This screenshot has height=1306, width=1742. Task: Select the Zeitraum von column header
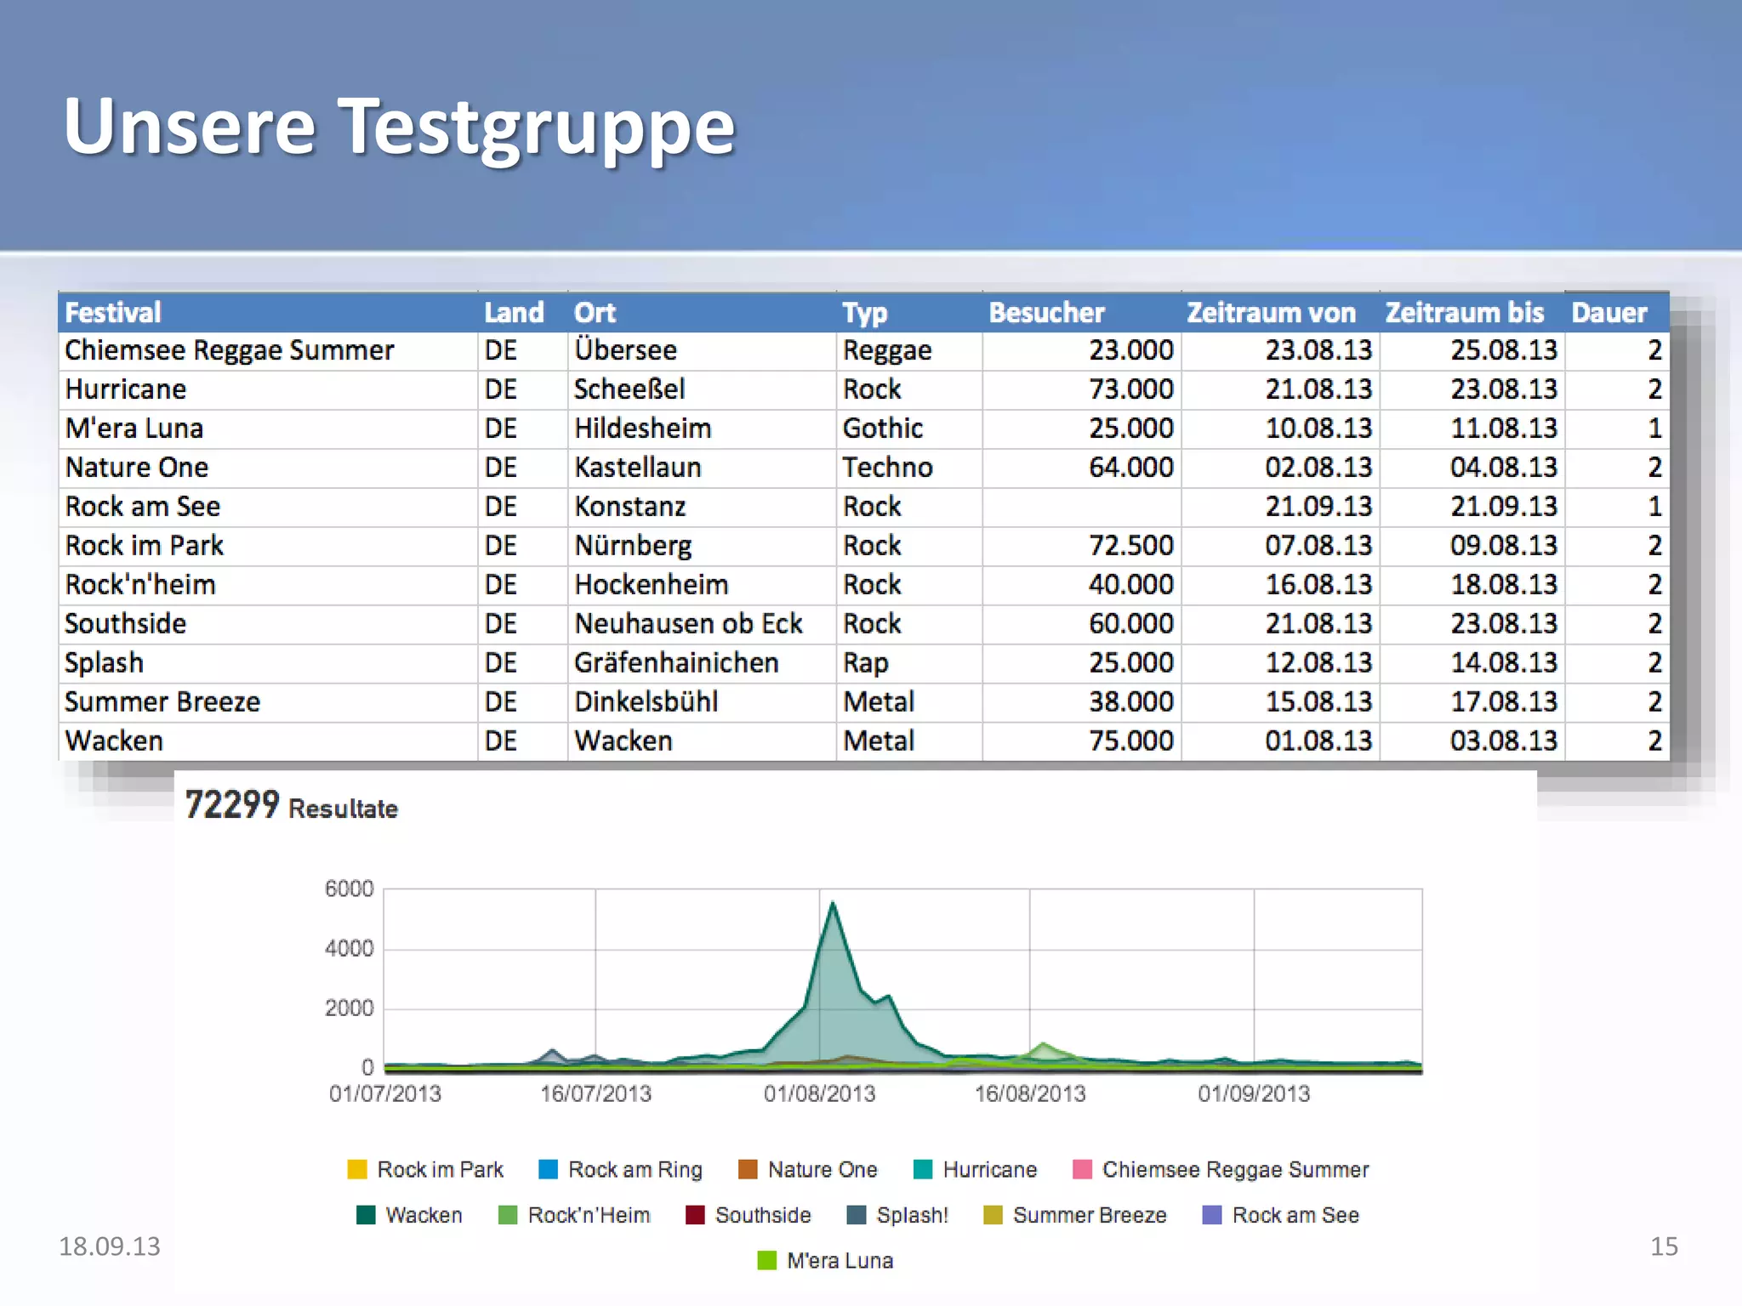(1280, 312)
